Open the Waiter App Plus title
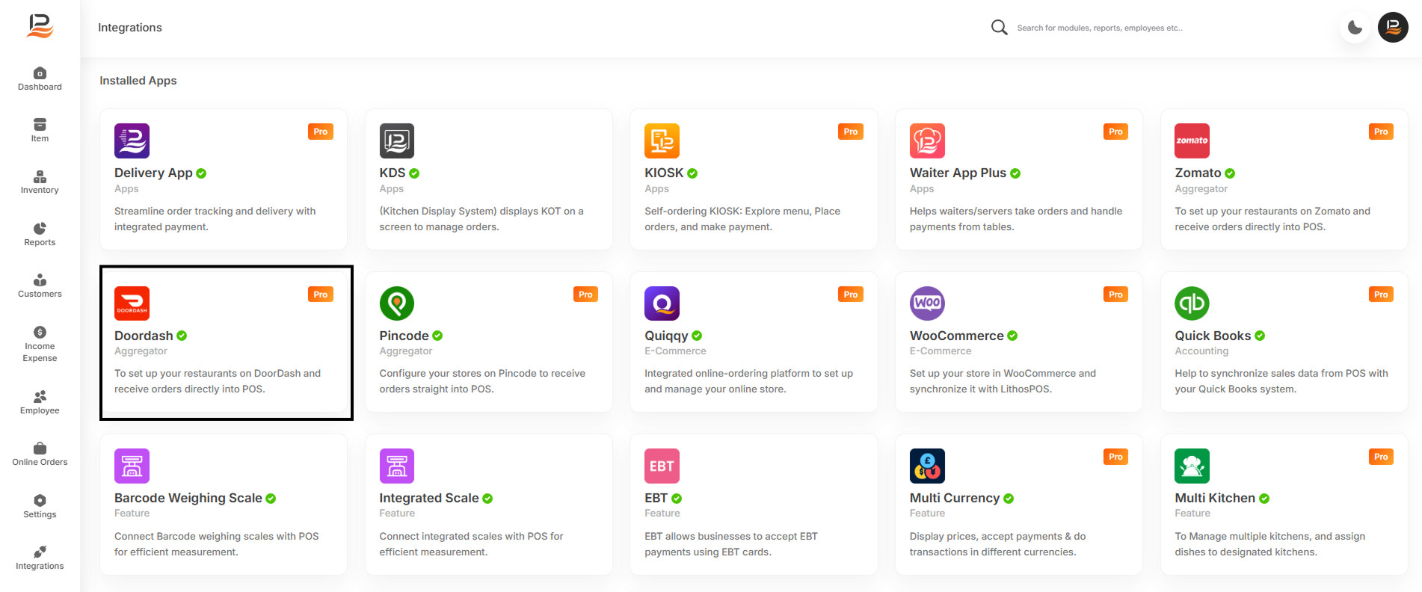 click(958, 173)
